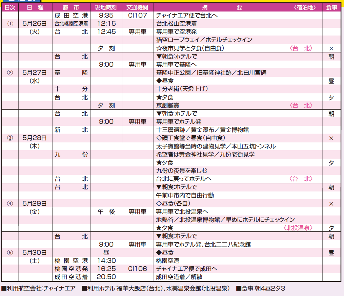Select the circled day number ④
This screenshot has width=344, height=296.
click(10, 204)
